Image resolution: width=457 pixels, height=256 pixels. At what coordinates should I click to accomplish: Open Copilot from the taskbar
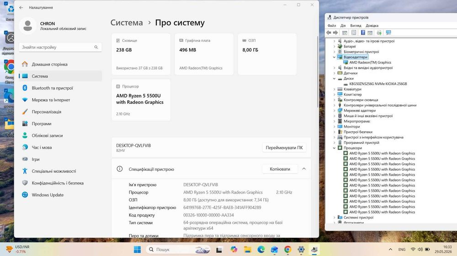click(x=234, y=249)
